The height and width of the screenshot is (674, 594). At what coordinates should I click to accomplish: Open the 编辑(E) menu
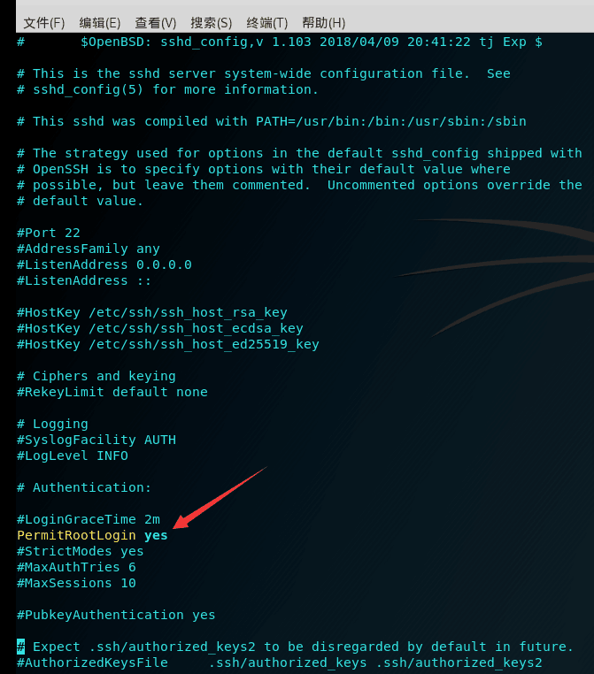[x=100, y=23]
